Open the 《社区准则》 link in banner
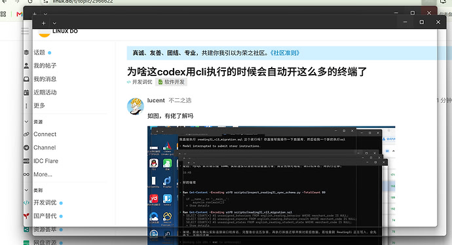 click(x=285, y=53)
